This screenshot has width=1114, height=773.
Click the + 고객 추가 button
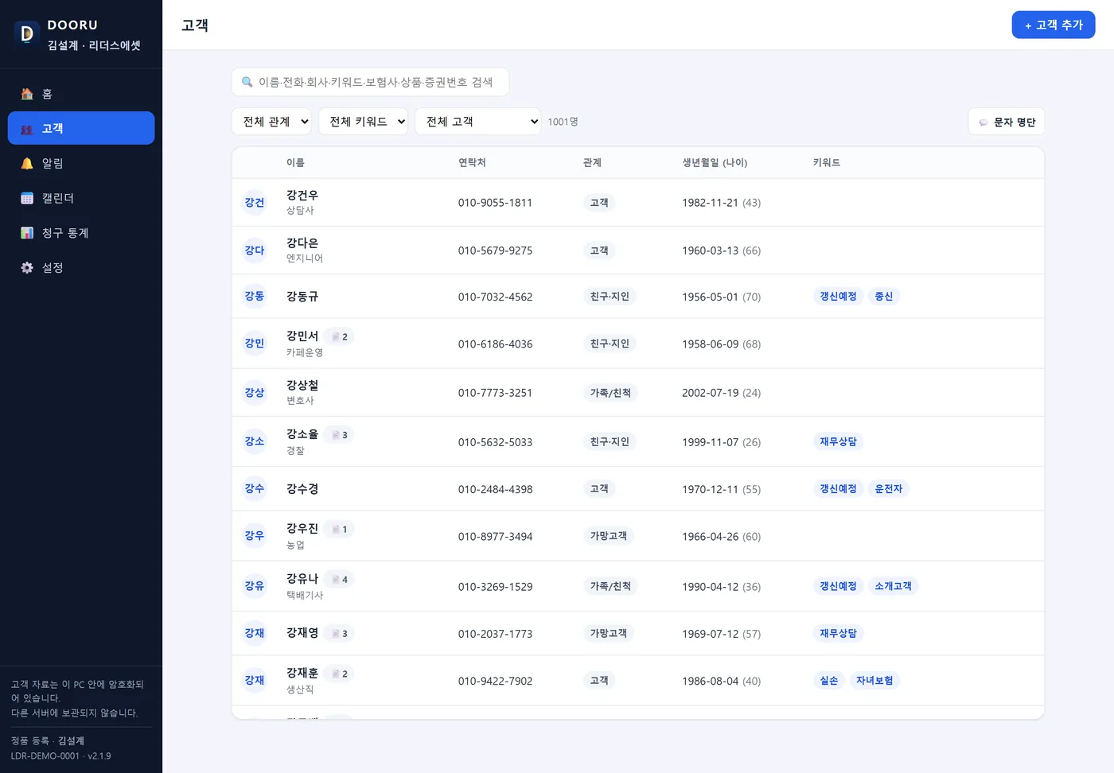coord(1054,25)
